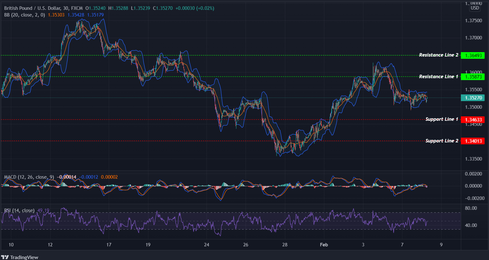Click the date label 28 on the time axis
This screenshot has width=489, height=260.
[x=284, y=245]
